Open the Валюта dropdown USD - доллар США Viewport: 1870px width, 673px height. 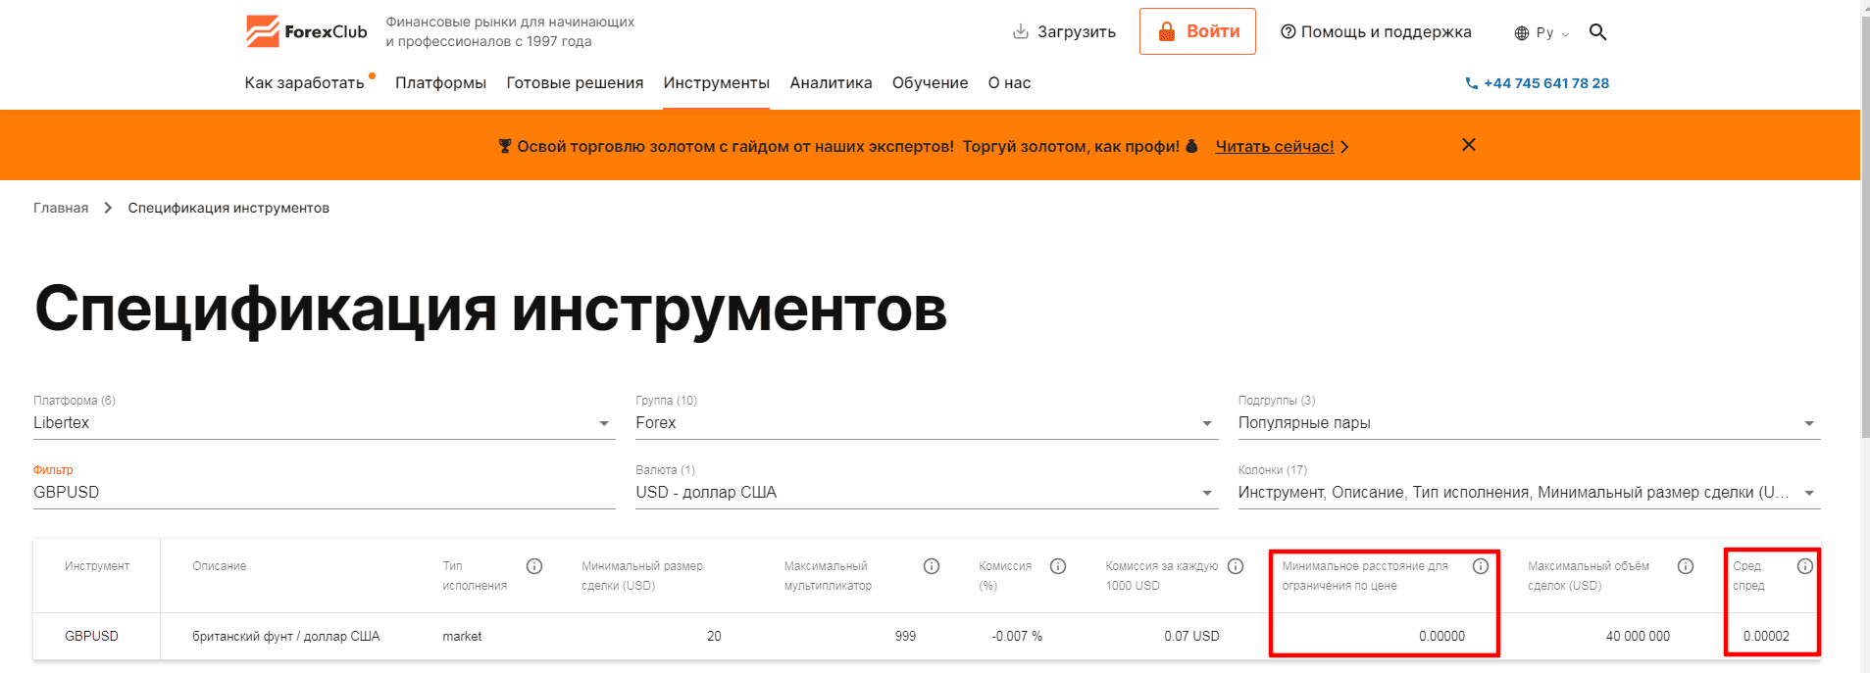927,493
